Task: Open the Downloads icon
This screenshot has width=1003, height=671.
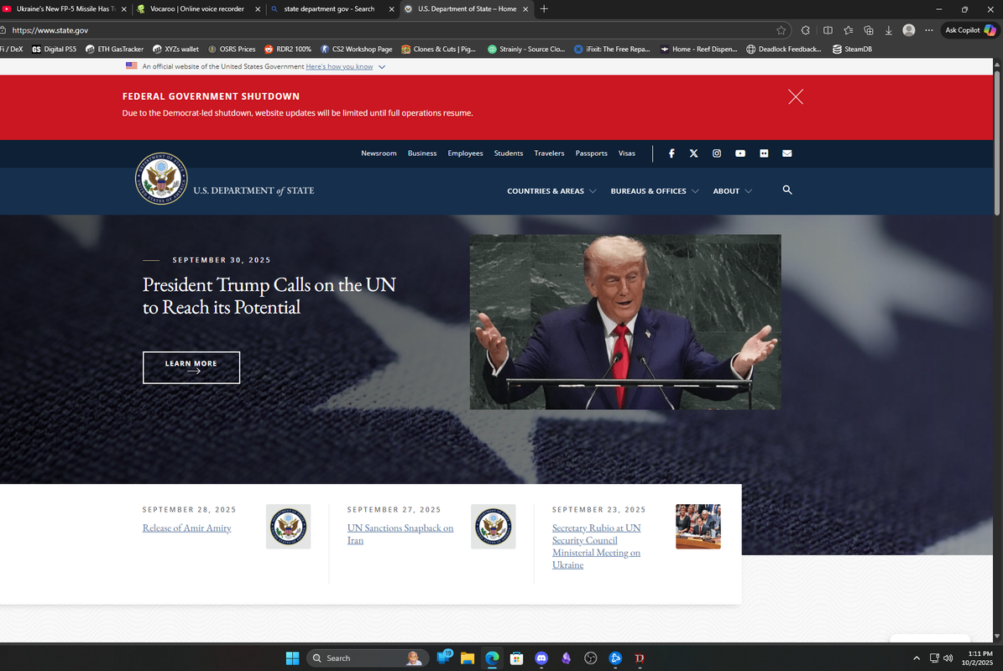Action: pyautogui.click(x=889, y=30)
